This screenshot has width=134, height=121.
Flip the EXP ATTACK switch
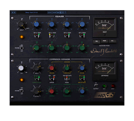pos(82,79)
